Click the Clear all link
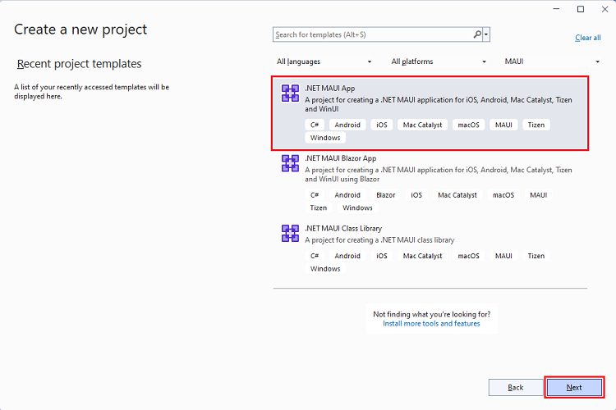 [588, 38]
